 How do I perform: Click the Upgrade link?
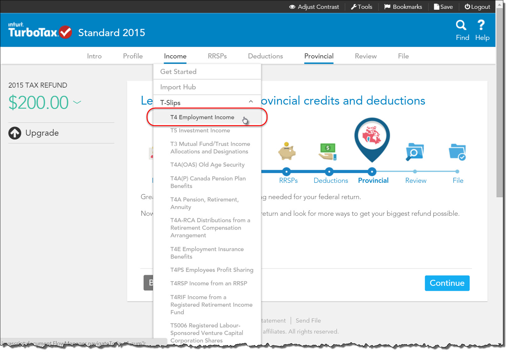click(42, 133)
